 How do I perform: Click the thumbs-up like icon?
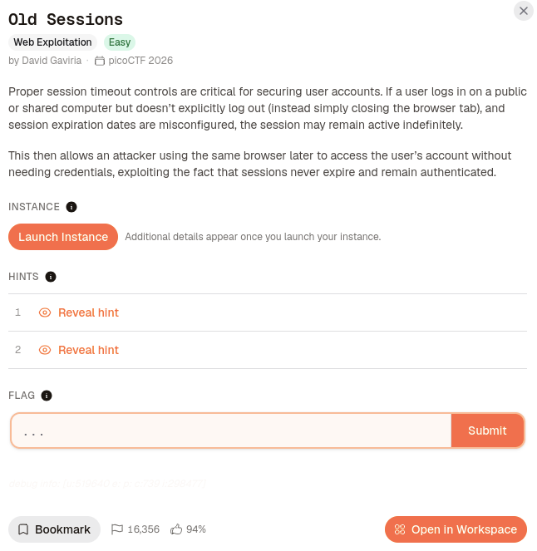click(x=176, y=529)
